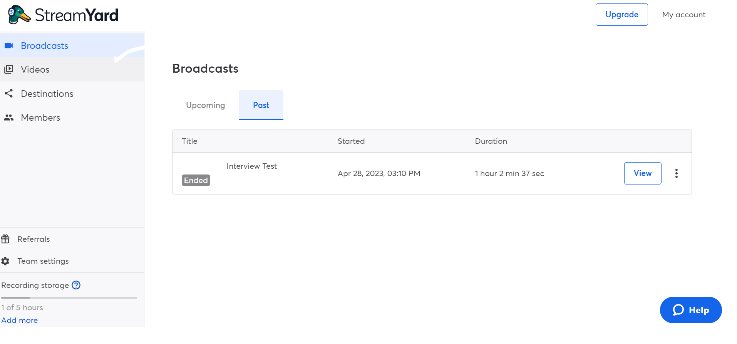This screenshot has width=737, height=344.
Task: Click the Videos library icon
Action: (x=9, y=70)
